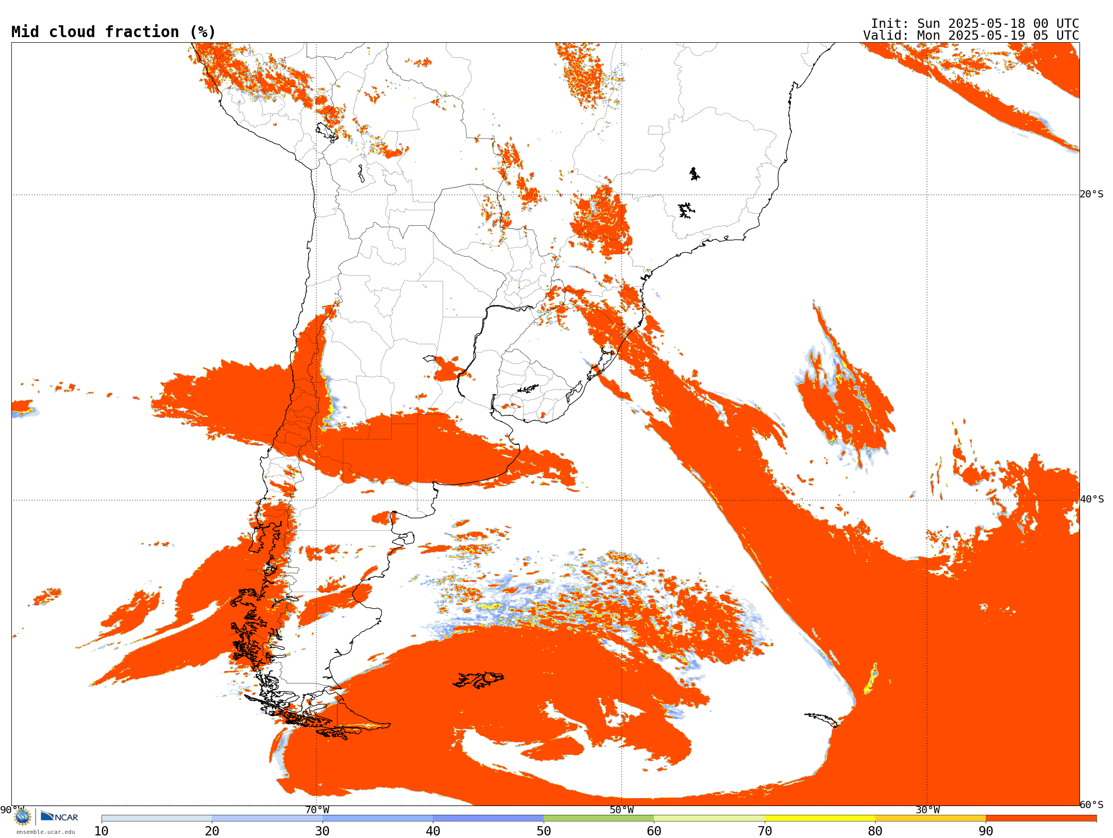Click the NSF logo icon
This screenshot has width=1113, height=838.
[x=23, y=817]
